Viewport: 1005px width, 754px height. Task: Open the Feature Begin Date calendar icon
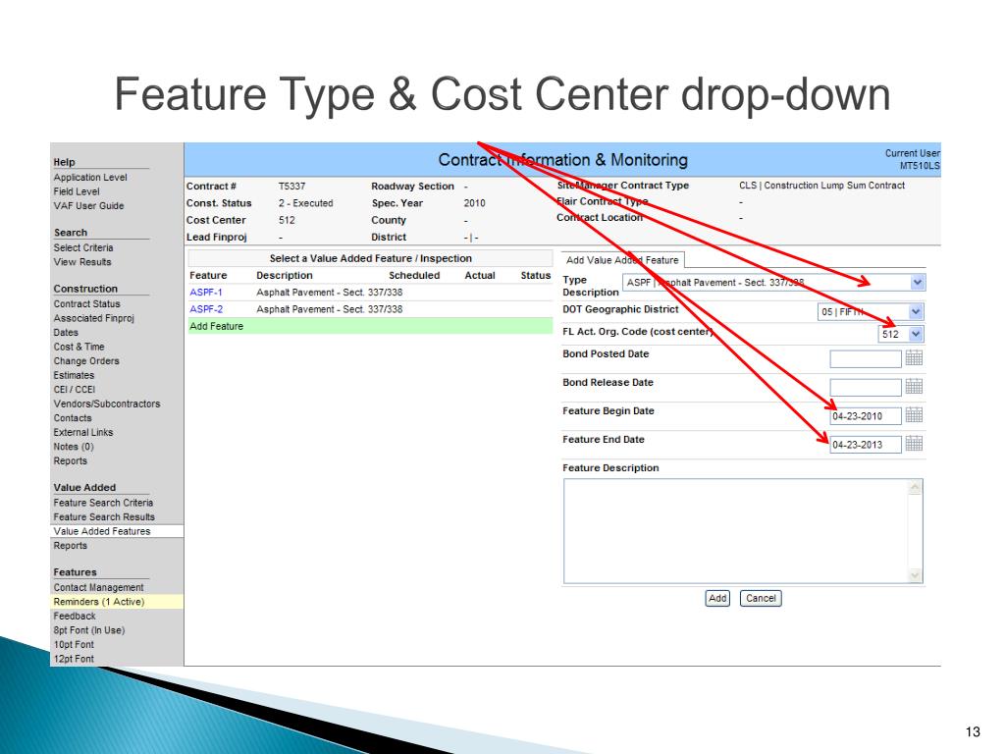coord(914,415)
